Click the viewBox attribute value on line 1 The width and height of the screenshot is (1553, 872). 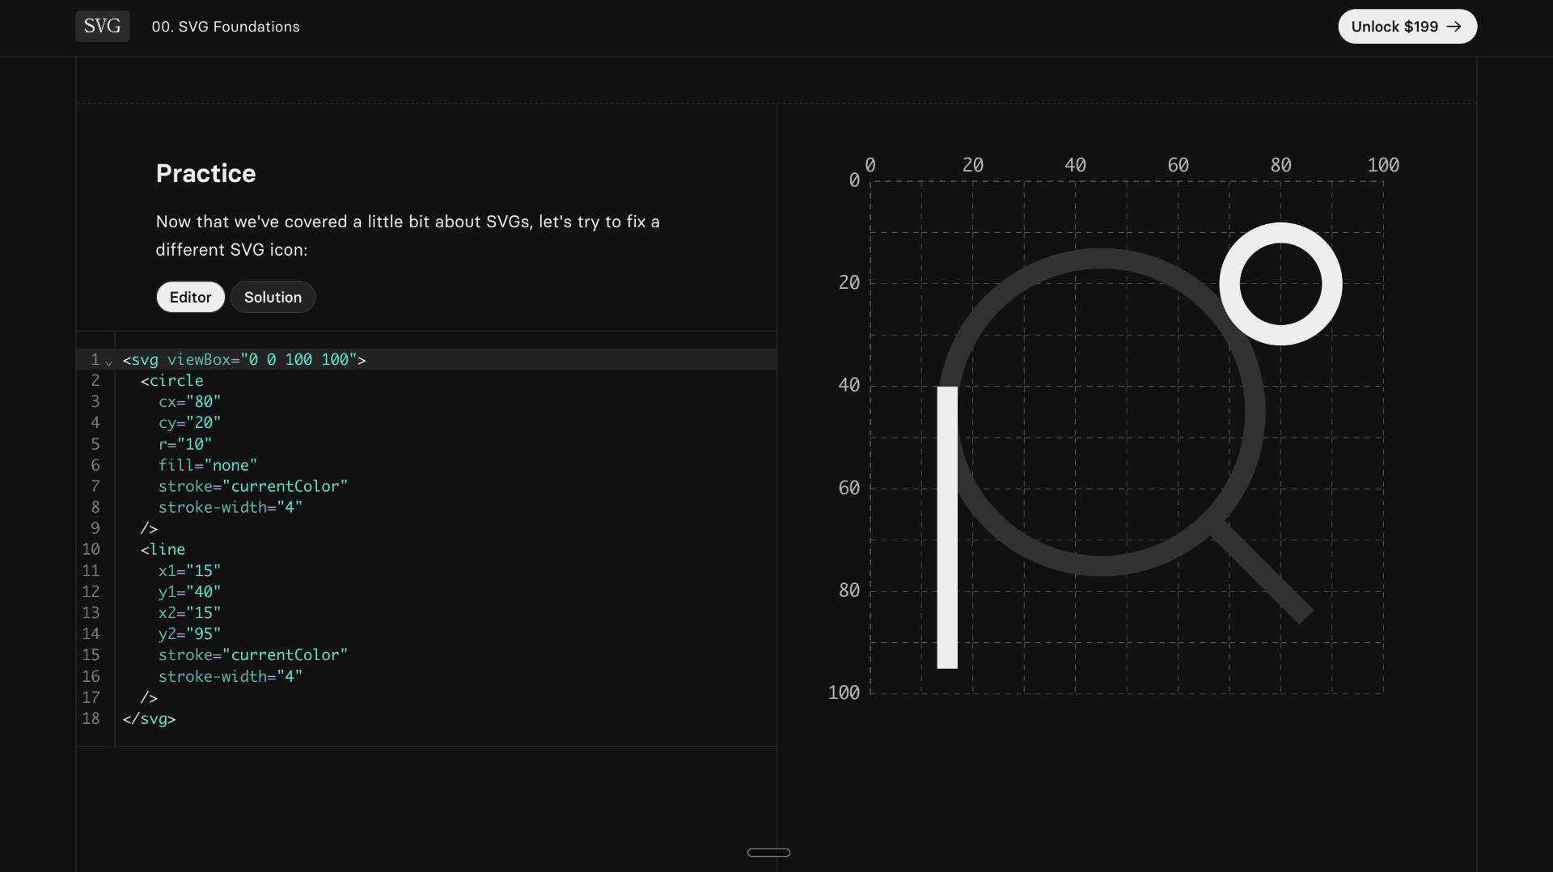[x=300, y=359]
